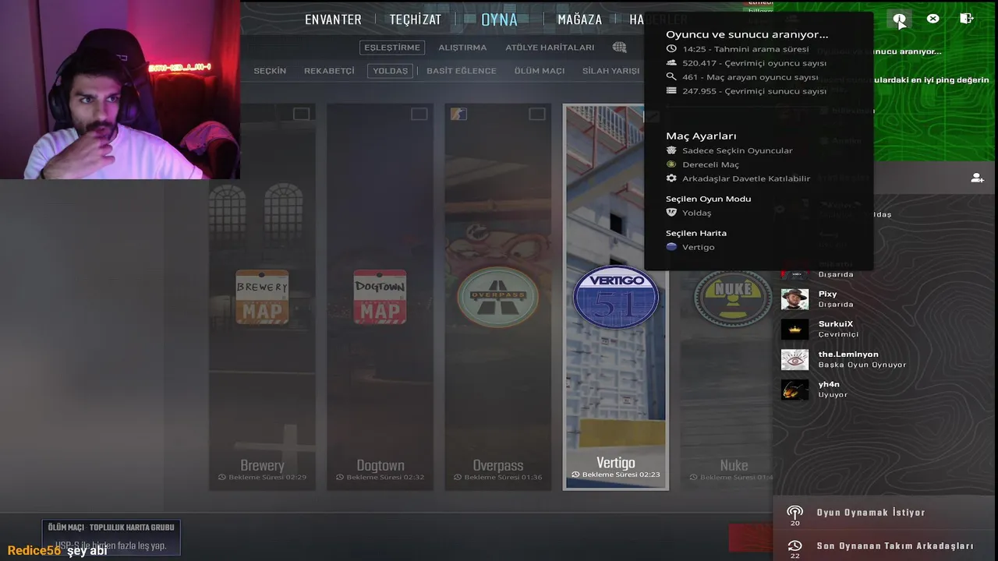Click the matchmaking info icon at top right
This screenshot has height=561, width=998.
tap(899, 19)
